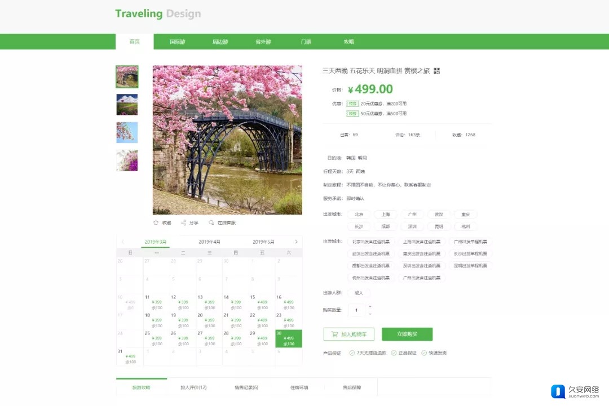This screenshot has height=406, width=609.
Task: Click the first 领券 coupon tag
Action: point(352,104)
